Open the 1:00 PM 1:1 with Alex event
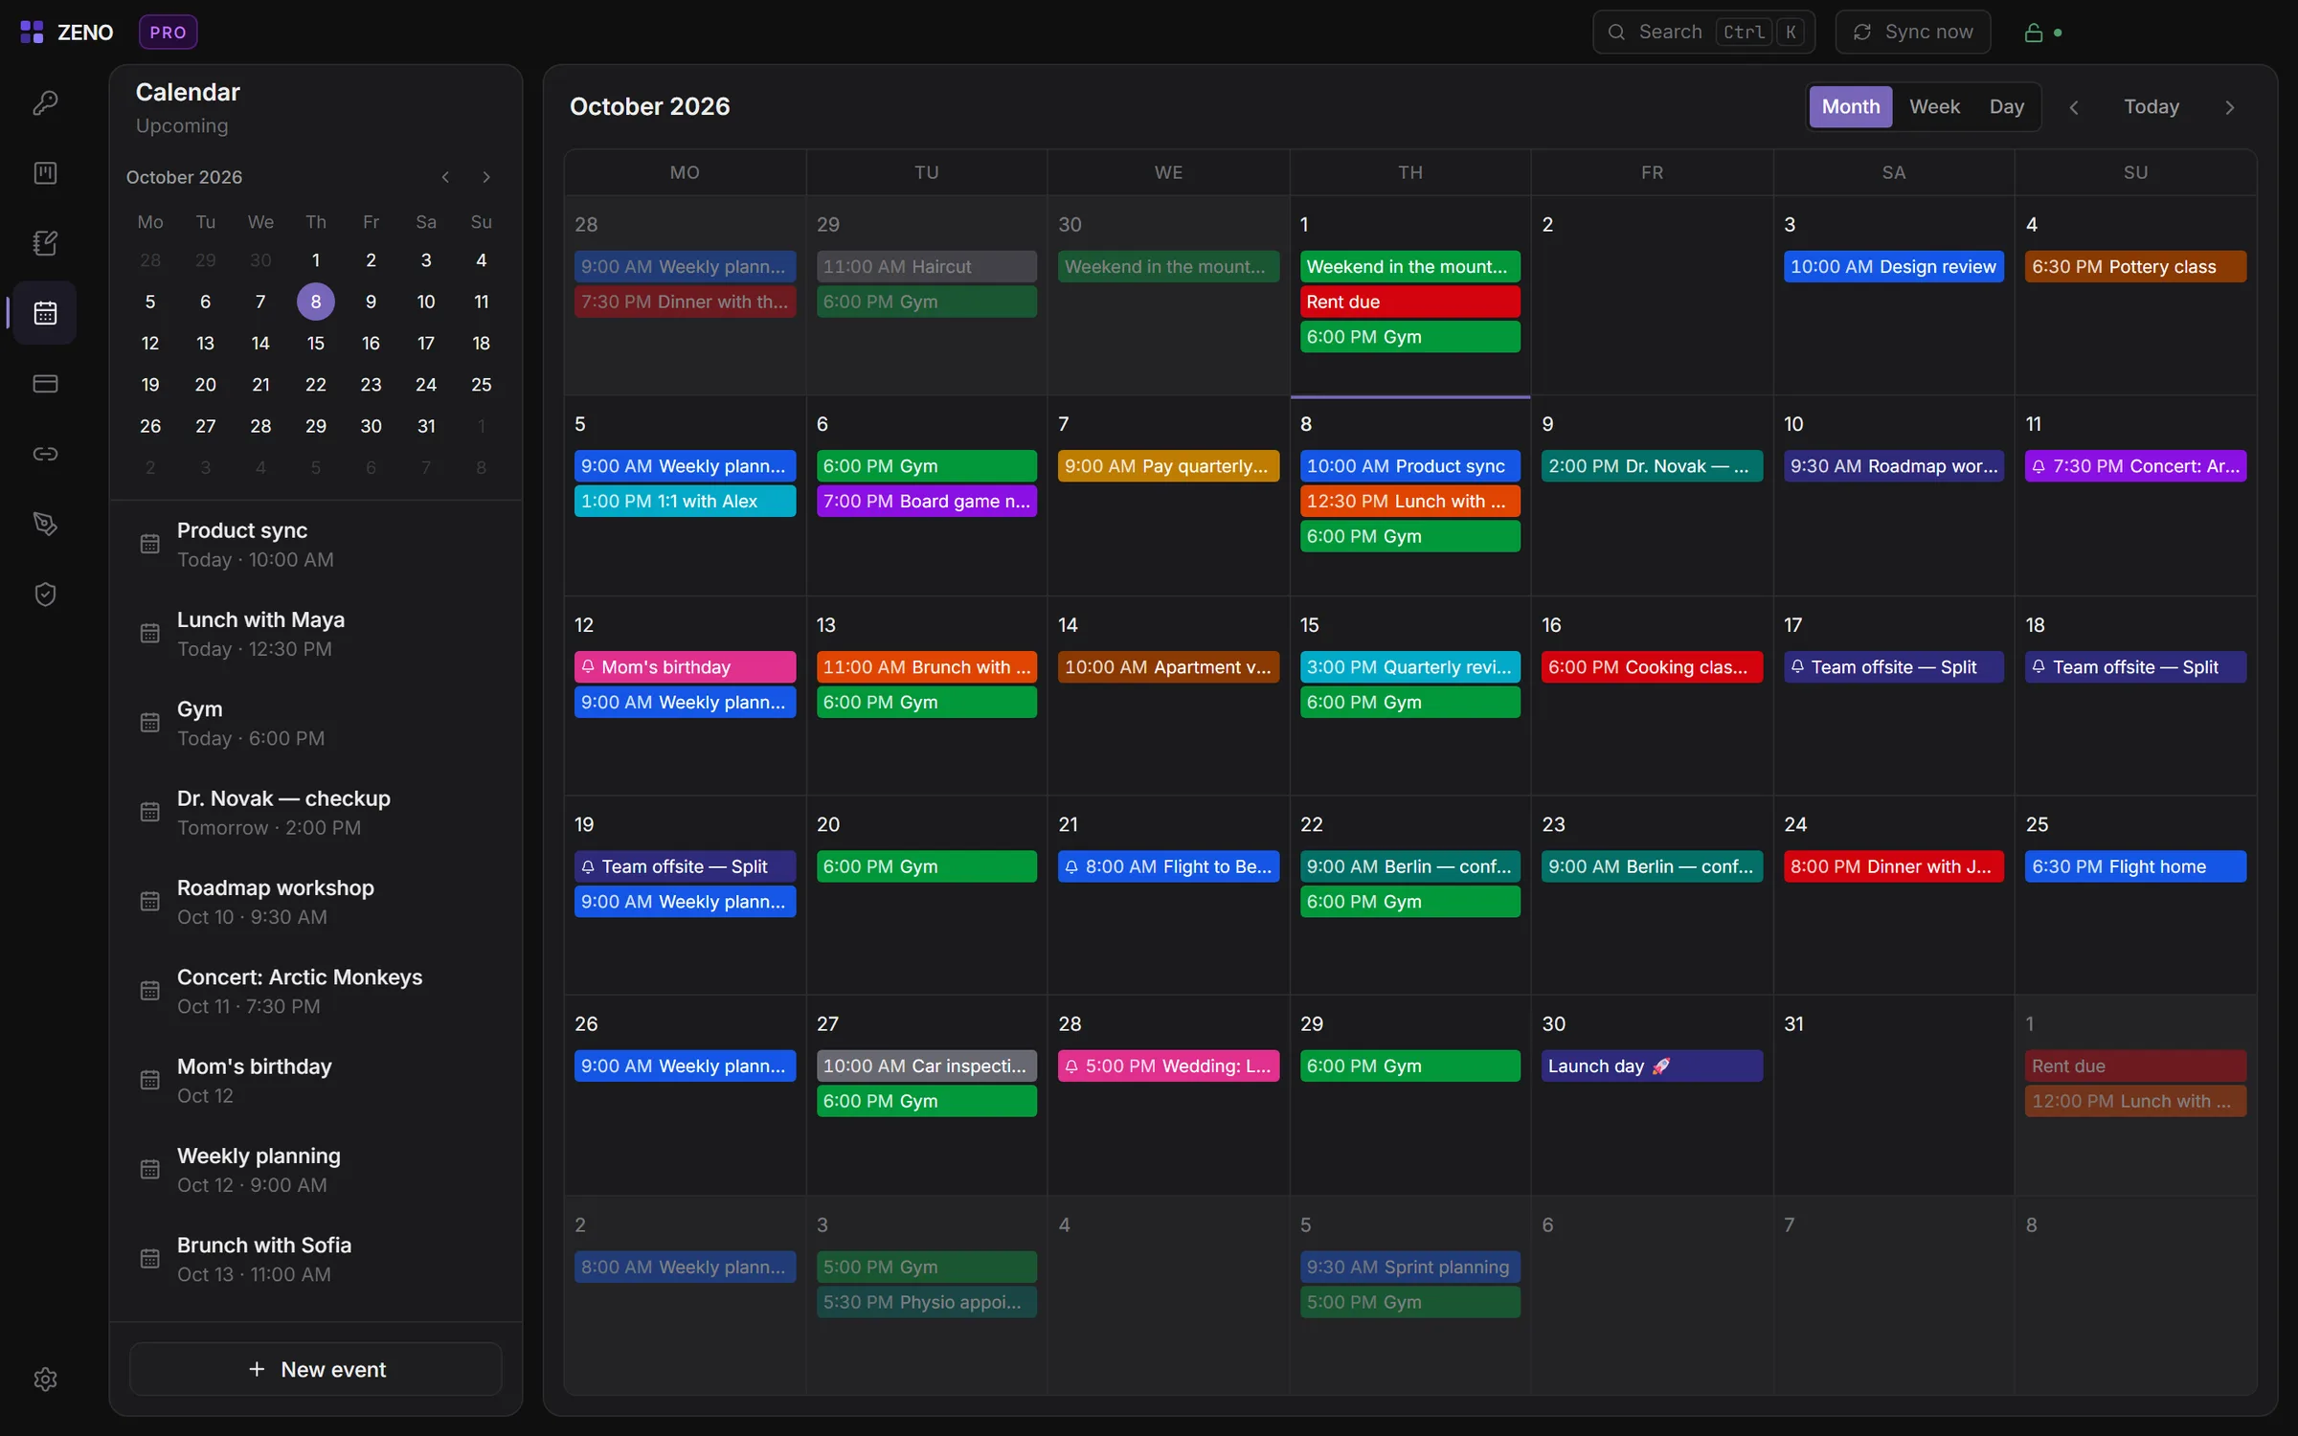The image size is (2298, 1436). click(x=685, y=501)
